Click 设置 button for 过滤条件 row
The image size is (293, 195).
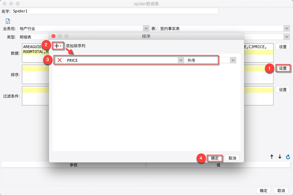(283, 90)
